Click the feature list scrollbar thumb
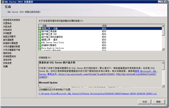Image resolution: width=169 pixels, height=108 pixels. click(163, 31)
